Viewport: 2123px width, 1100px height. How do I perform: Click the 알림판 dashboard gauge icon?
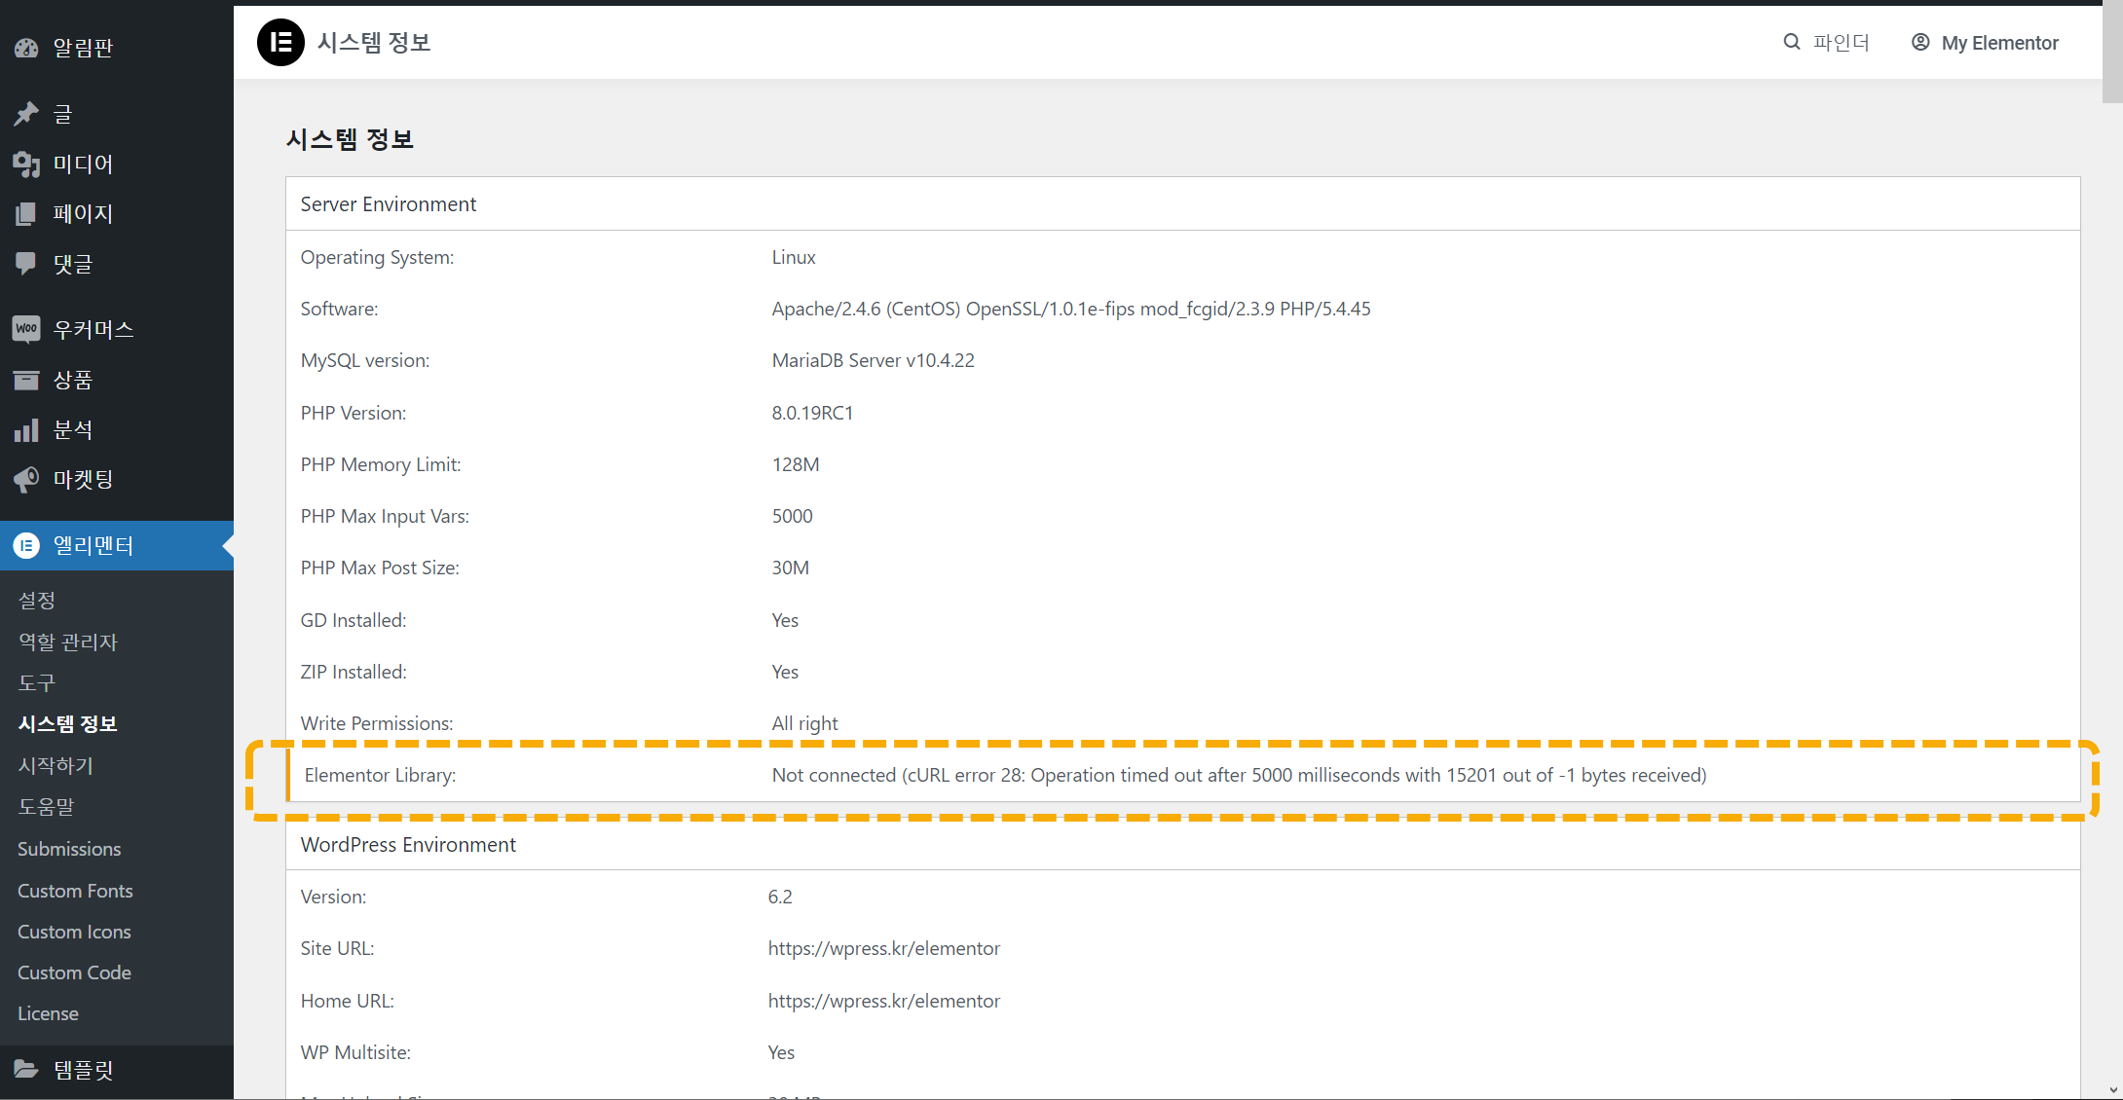pos(26,48)
